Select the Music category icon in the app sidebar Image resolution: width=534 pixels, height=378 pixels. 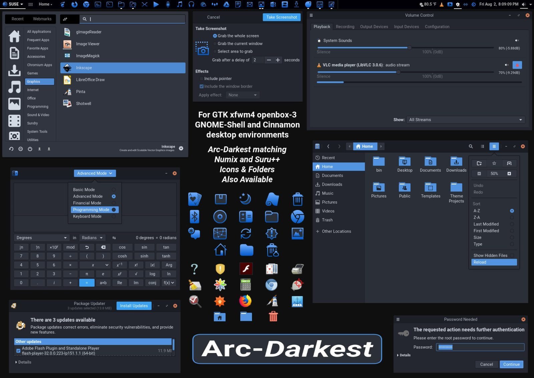tap(14, 87)
